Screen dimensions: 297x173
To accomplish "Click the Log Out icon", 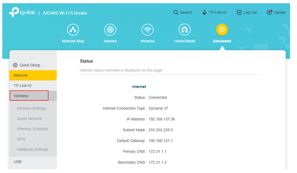I will (x=239, y=12).
